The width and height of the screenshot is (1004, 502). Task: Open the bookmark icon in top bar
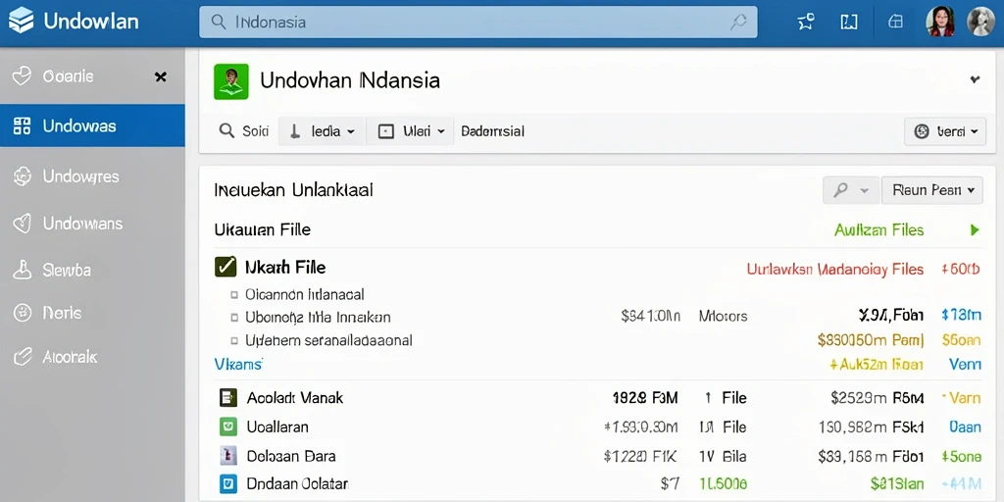(848, 22)
